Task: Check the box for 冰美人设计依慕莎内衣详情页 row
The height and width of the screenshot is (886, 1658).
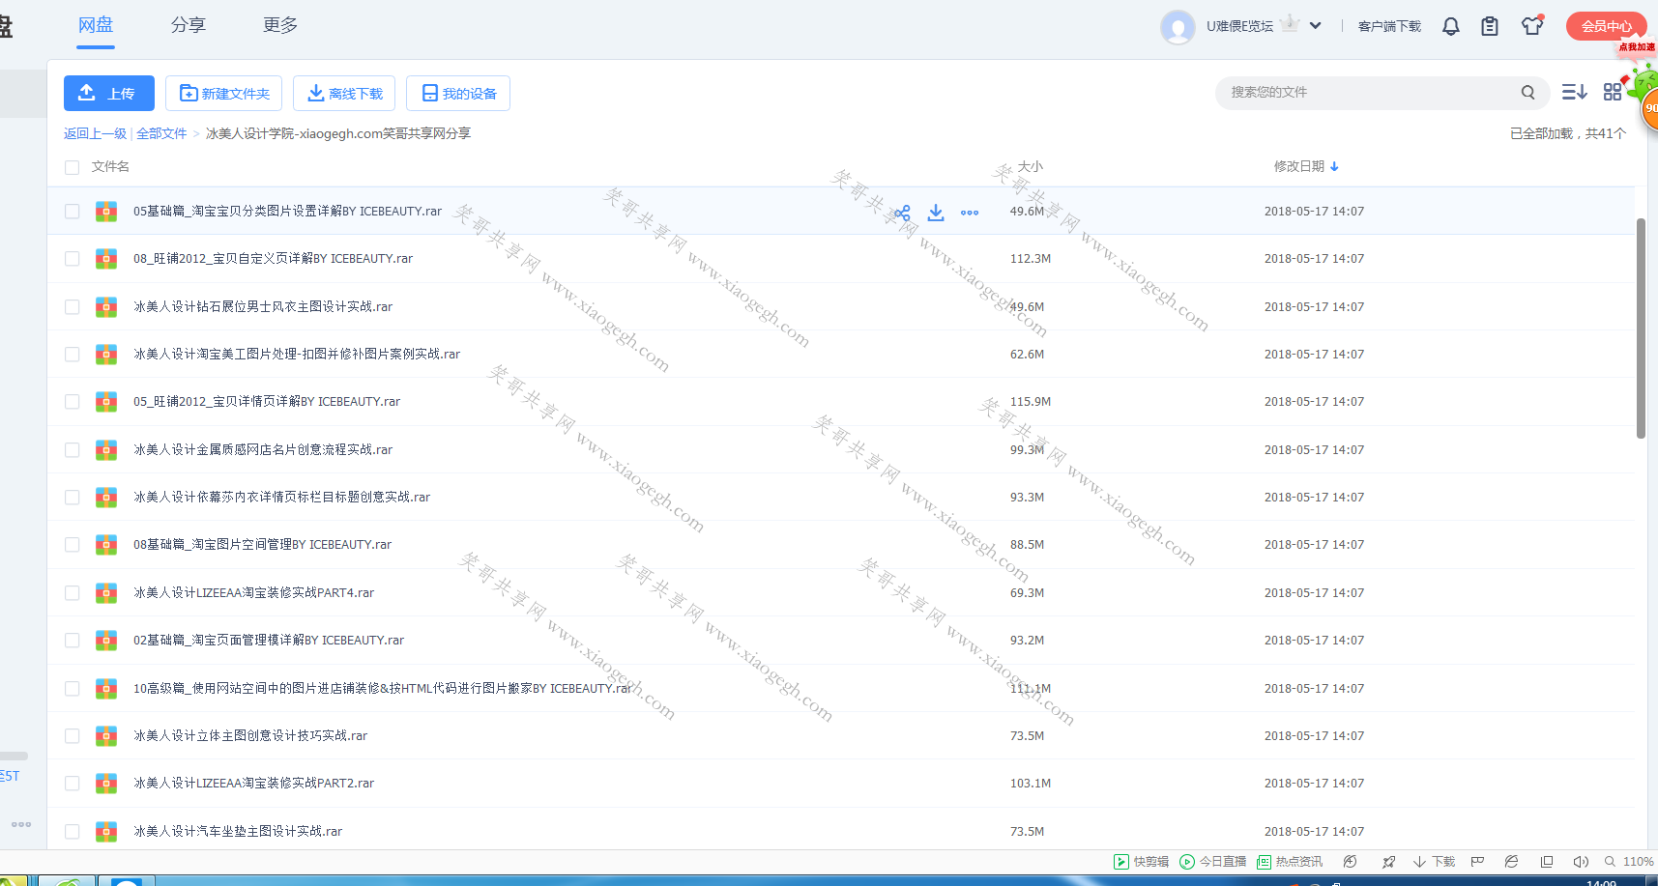Action: 72,498
